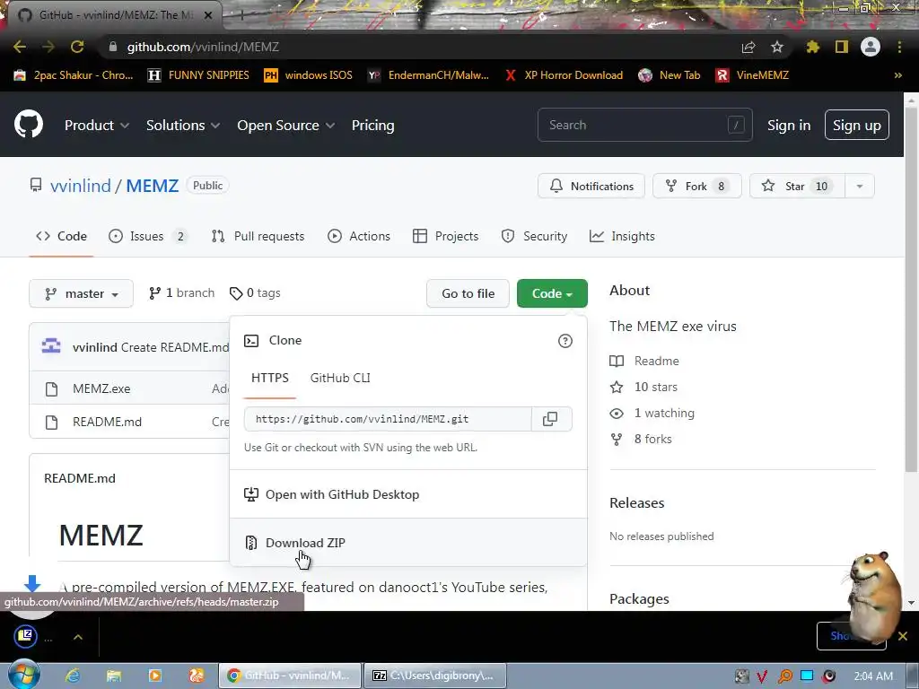This screenshot has width=919, height=689.
Task: Close the GitHub browser tab
Action: point(208,15)
